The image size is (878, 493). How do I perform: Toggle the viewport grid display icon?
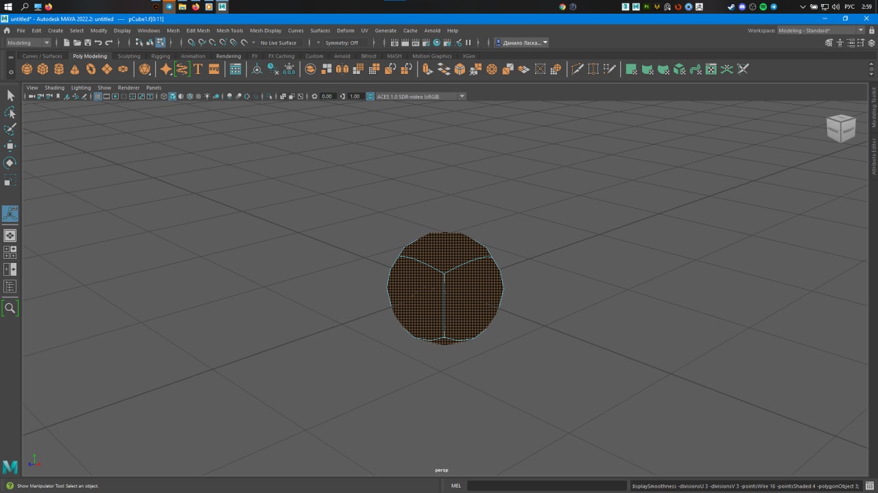[x=97, y=97]
